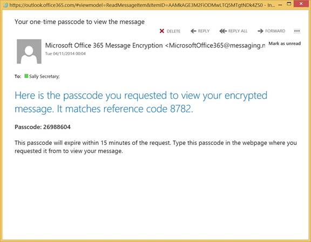Maximize the message window
Image resolution: width=311 pixels, height=242 pixels.
coord(289,4)
